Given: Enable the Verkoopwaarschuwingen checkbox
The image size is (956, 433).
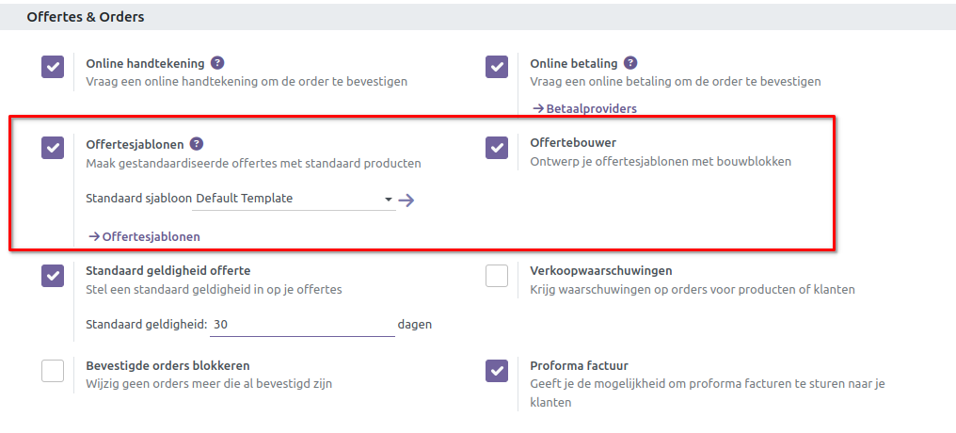Looking at the screenshot, I should (x=497, y=275).
